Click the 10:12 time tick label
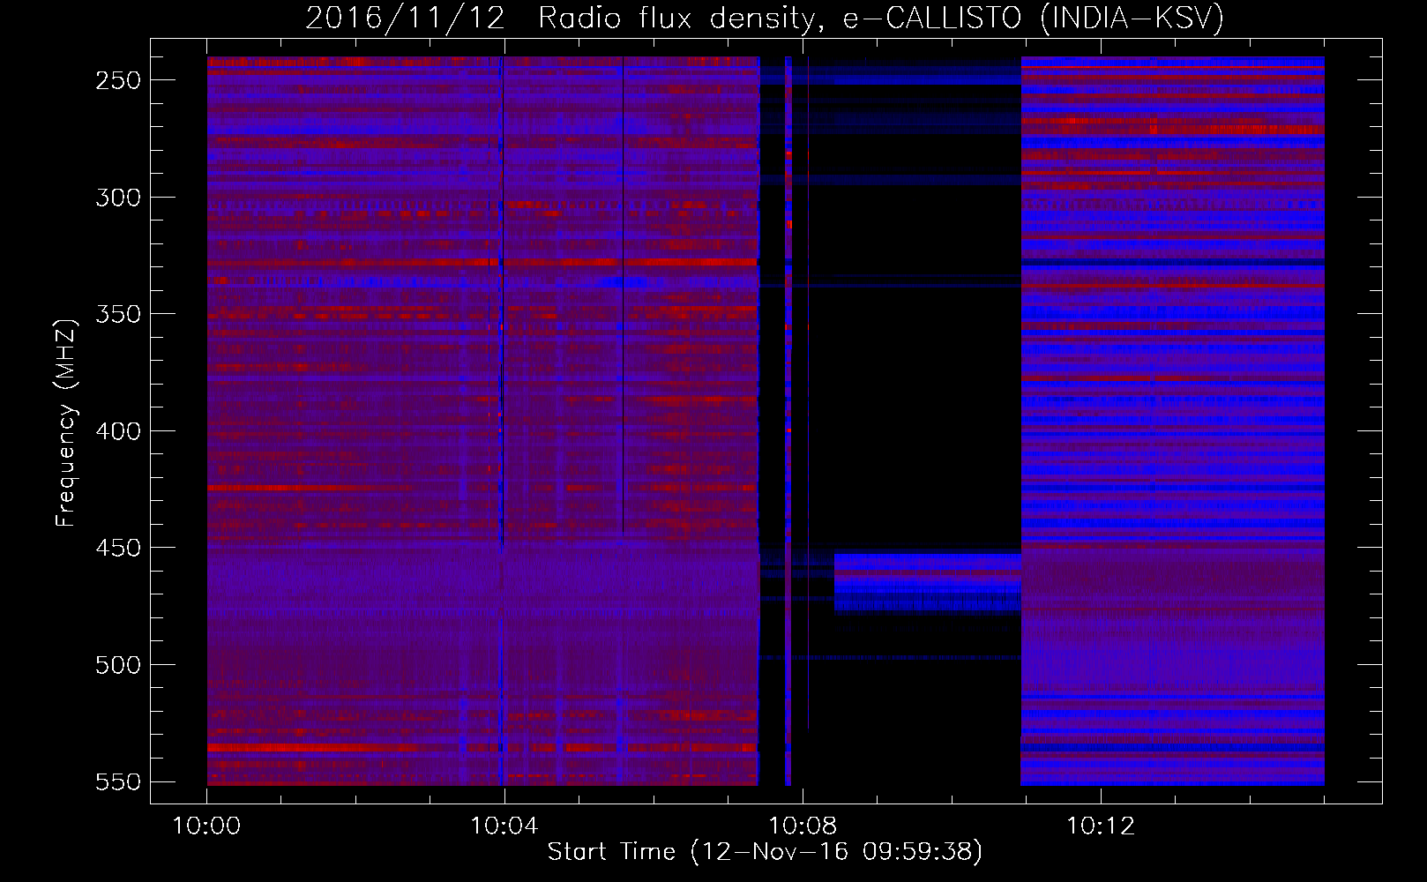 click(x=1101, y=826)
